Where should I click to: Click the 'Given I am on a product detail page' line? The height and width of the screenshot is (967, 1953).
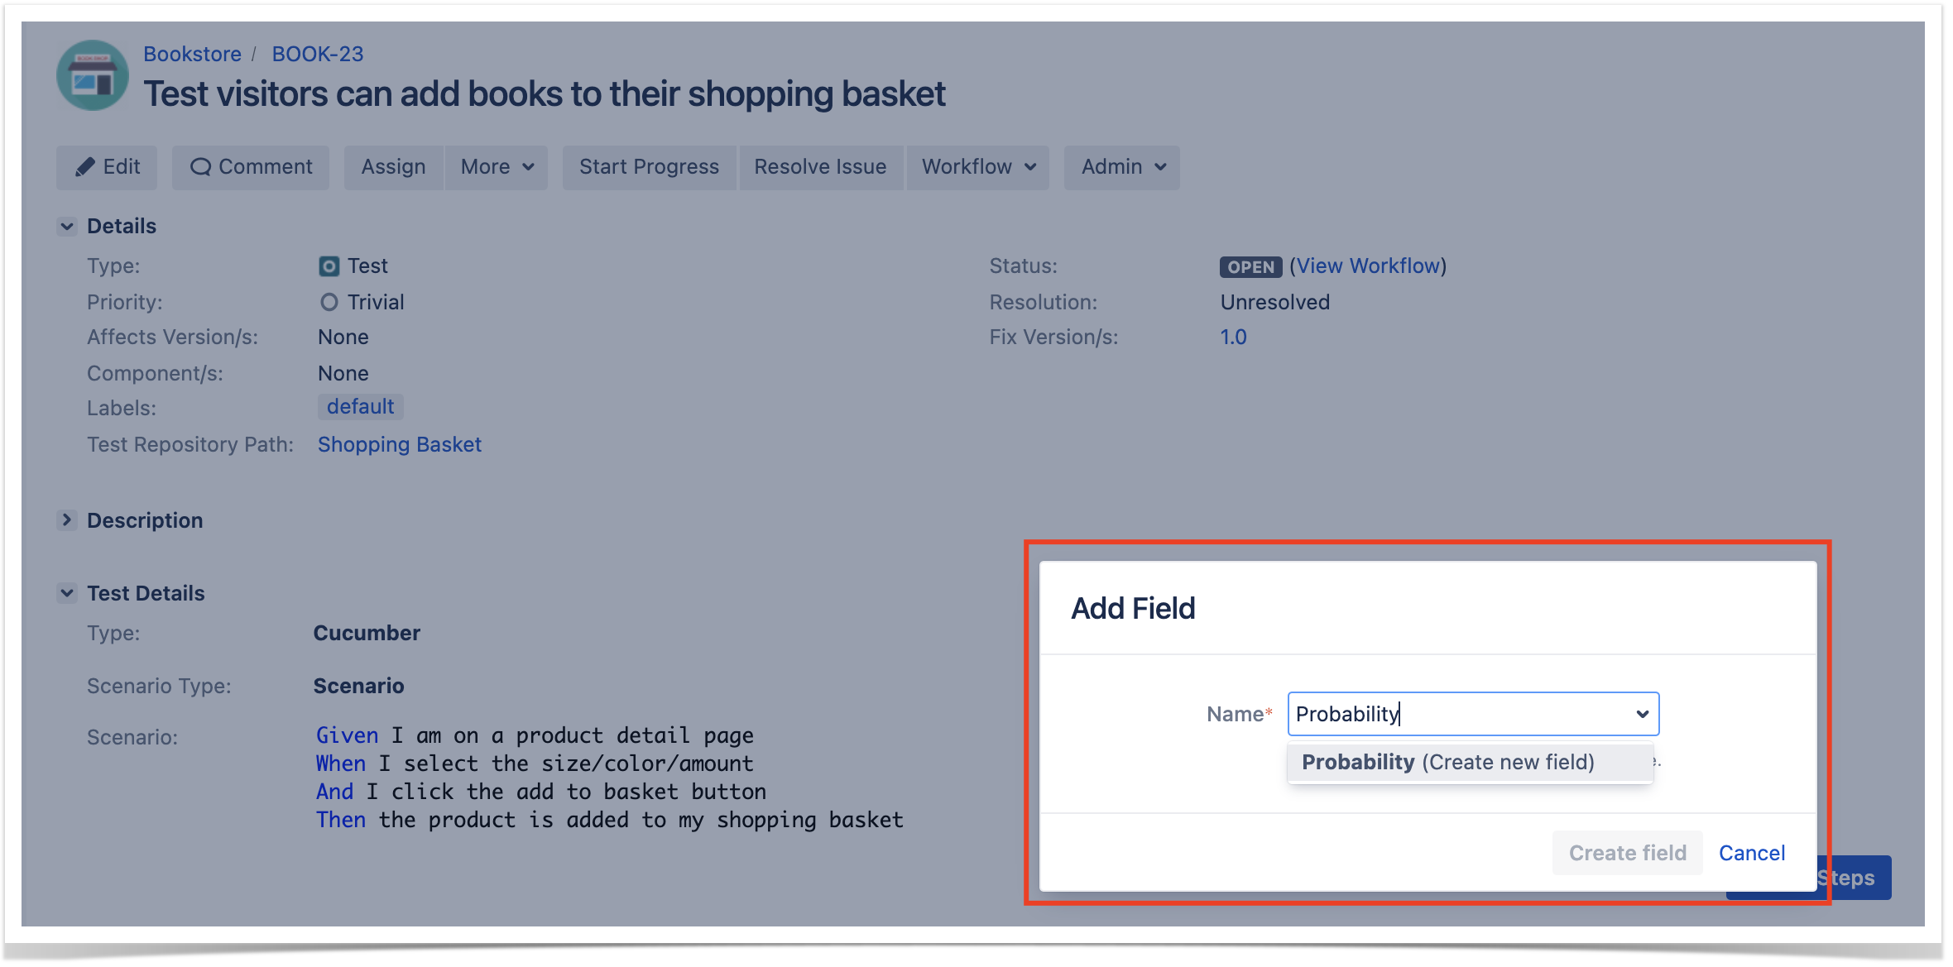pos(535,735)
